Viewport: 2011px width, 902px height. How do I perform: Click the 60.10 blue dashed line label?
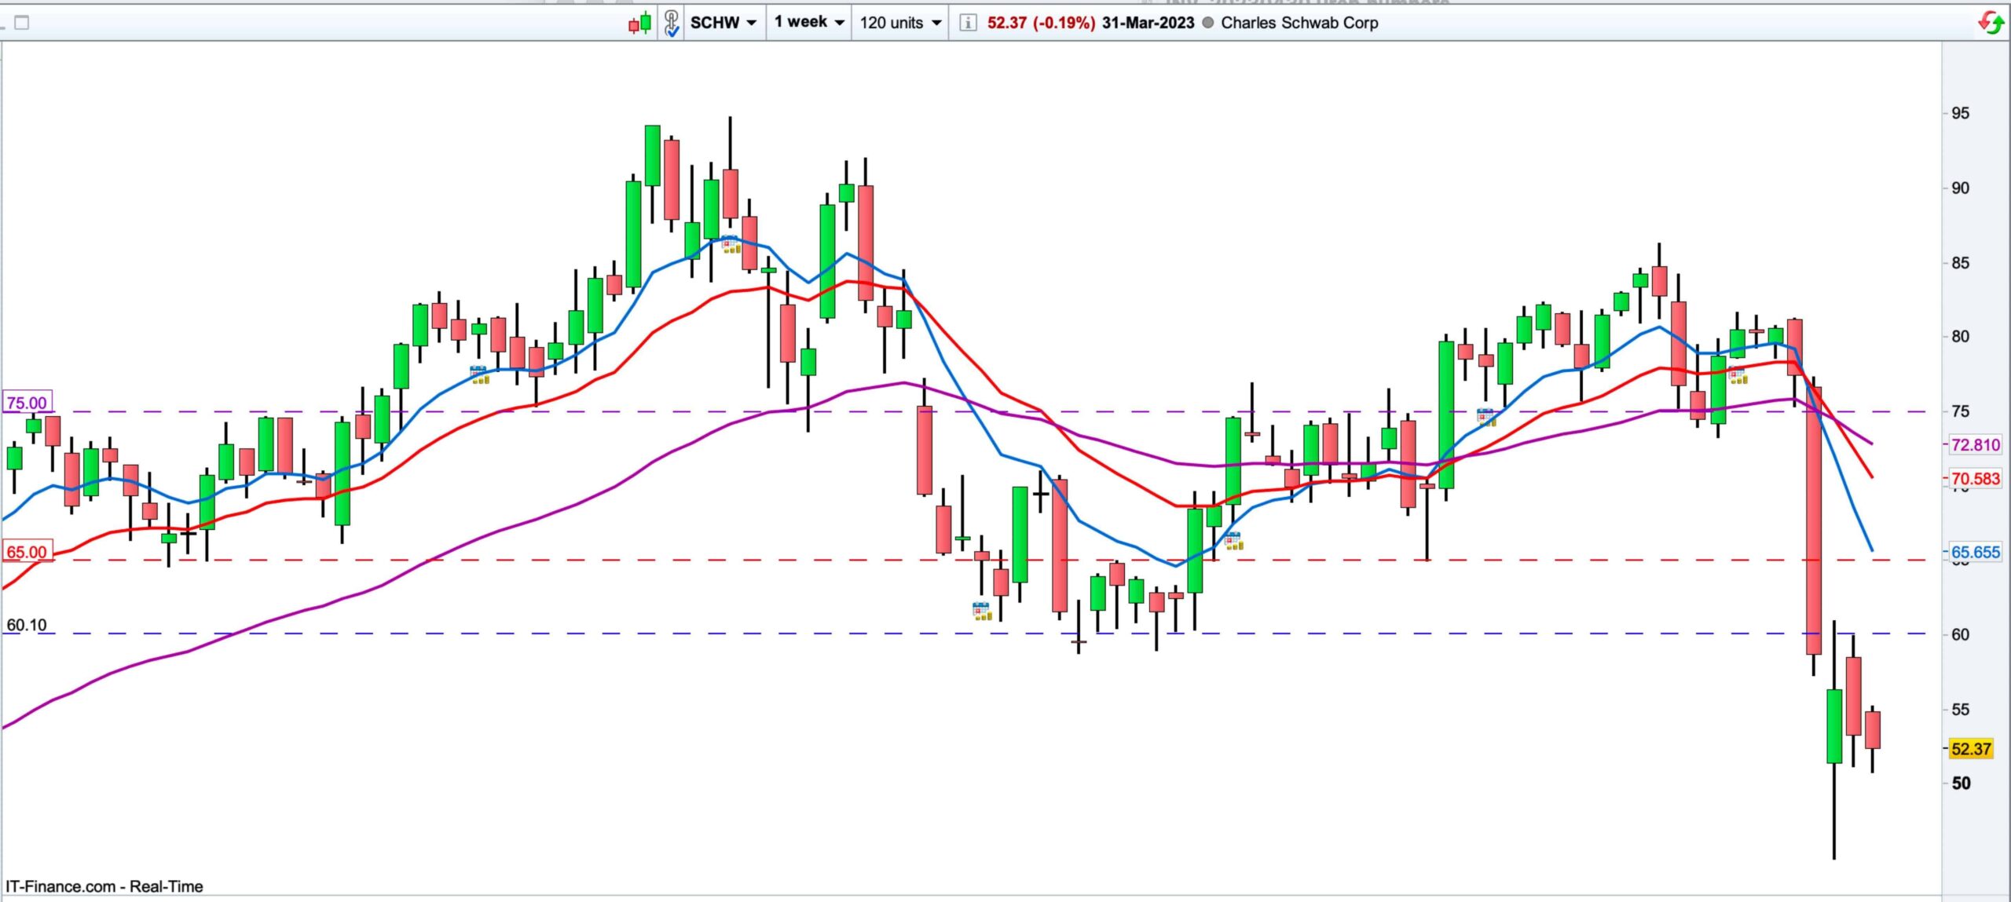click(27, 625)
